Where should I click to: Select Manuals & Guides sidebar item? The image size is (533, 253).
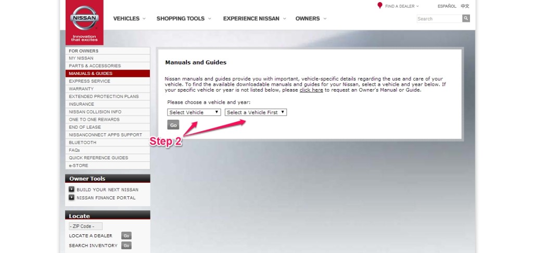coord(107,73)
